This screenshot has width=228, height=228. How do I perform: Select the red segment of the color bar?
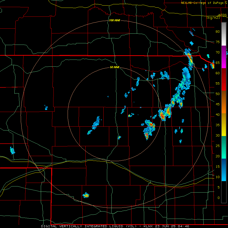[x=224, y=80]
